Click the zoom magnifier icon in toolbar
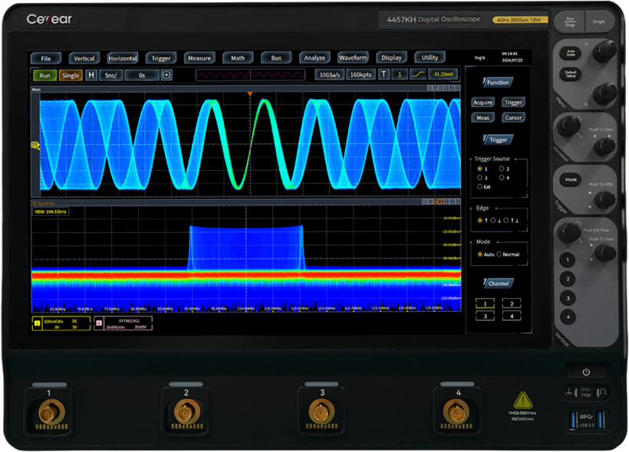Viewport: 629px width, 452px height. (166, 75)
